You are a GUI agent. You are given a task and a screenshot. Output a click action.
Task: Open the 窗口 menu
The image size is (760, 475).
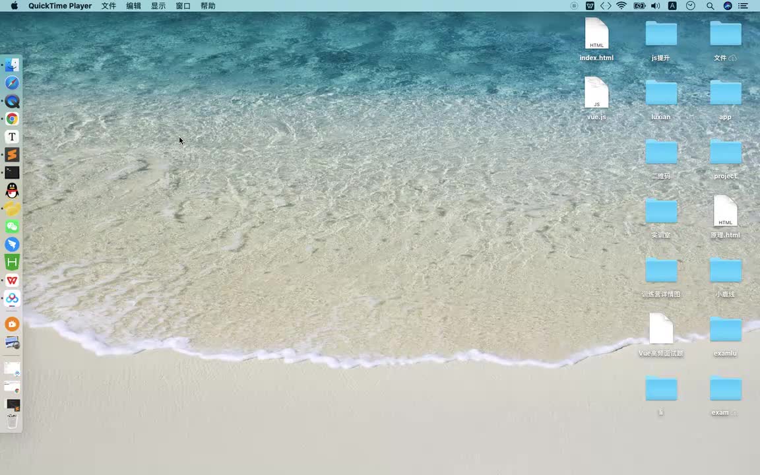[183, 6]
